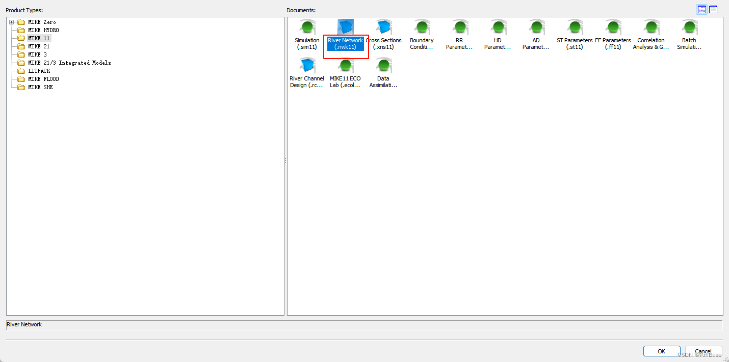Click the MIKE 3 folder icon
Screen dimensions: 729x362
21,54
